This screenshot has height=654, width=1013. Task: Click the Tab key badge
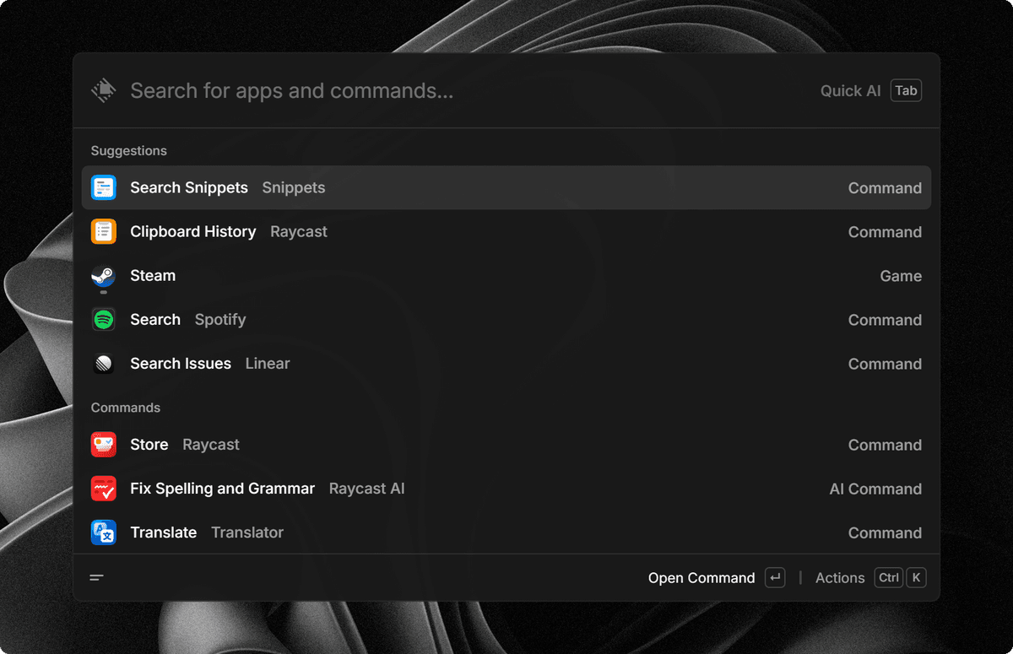906,91
